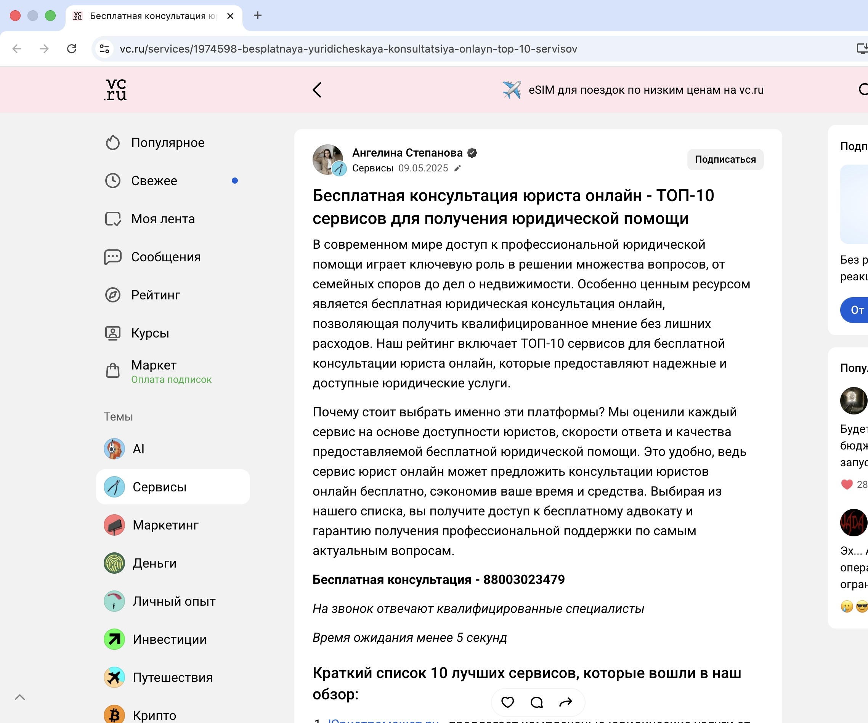The height and width of the screenshot is (723, 868).
Task: Click the Подписаться button
Action: click(725, 159)
